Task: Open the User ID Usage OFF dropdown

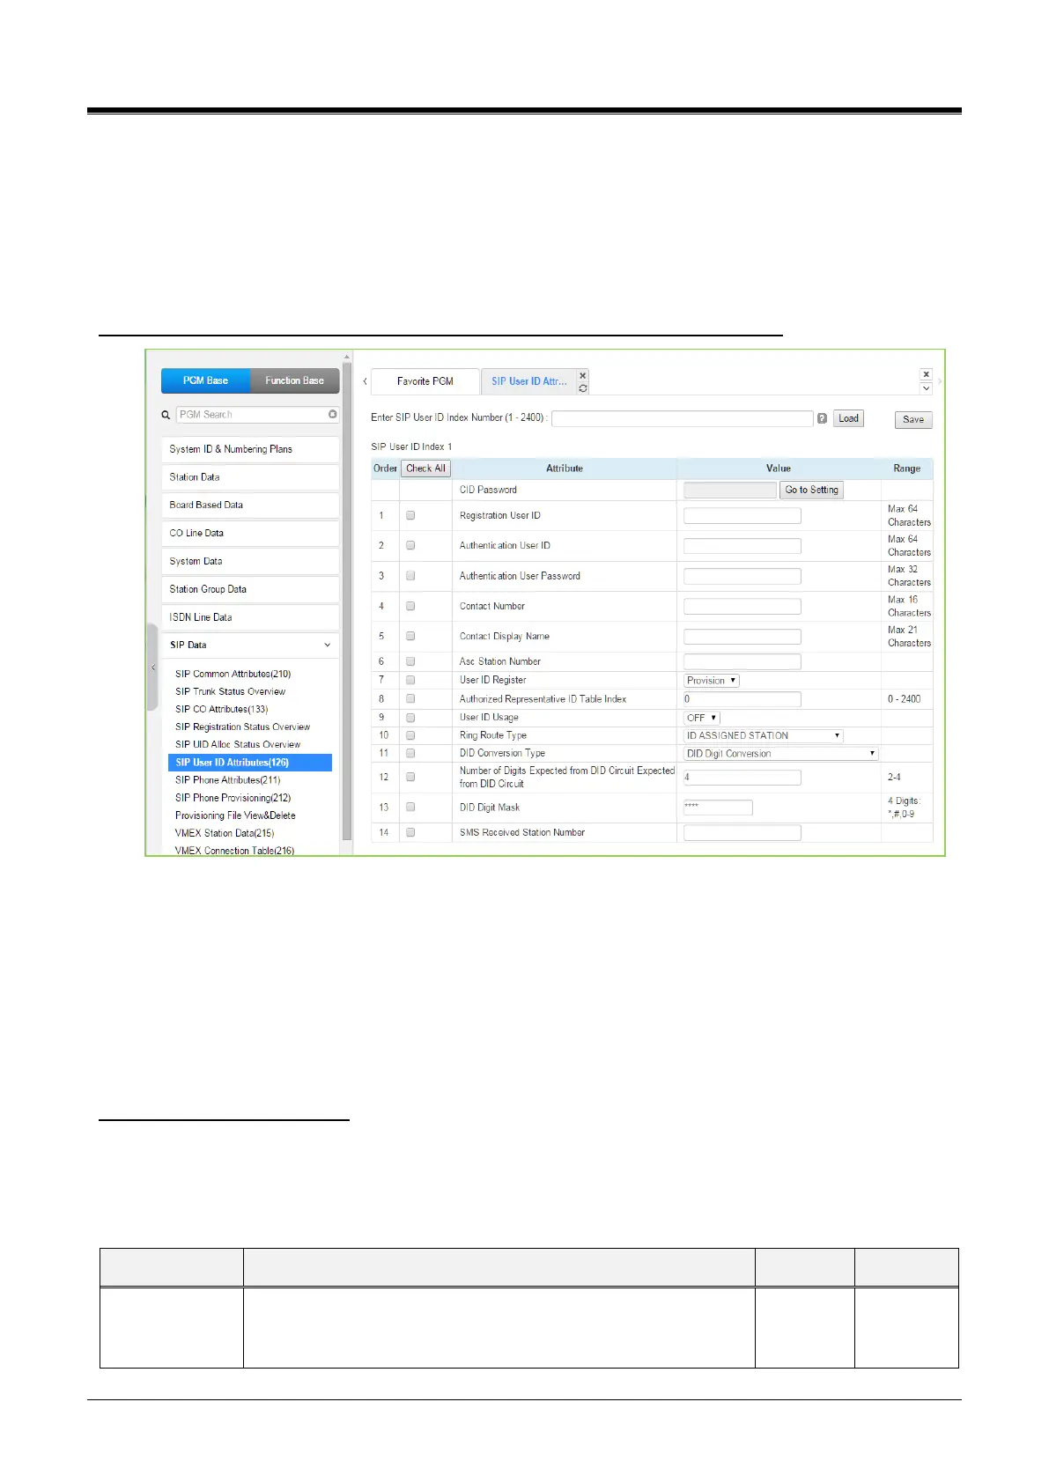Action: 702,718
